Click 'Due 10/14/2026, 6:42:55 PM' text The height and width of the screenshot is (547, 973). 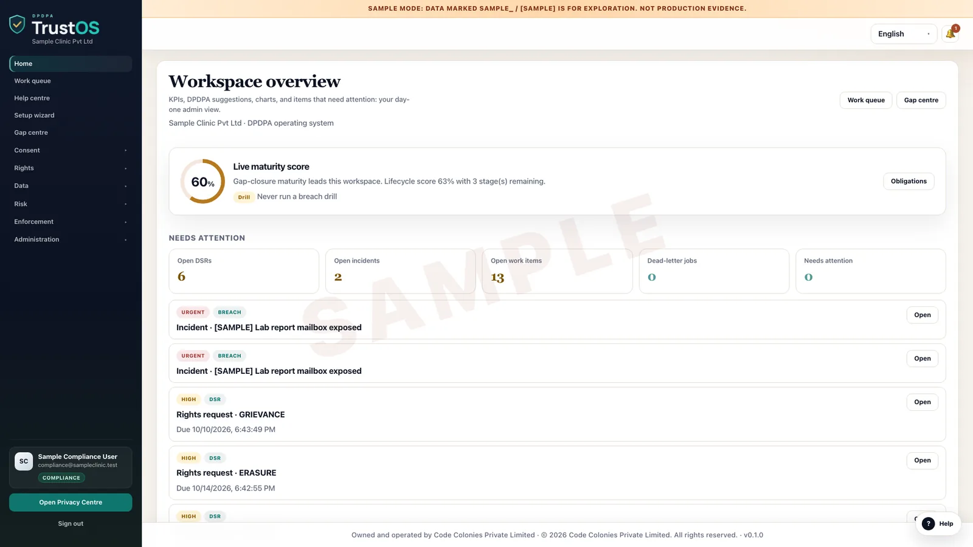226,488
